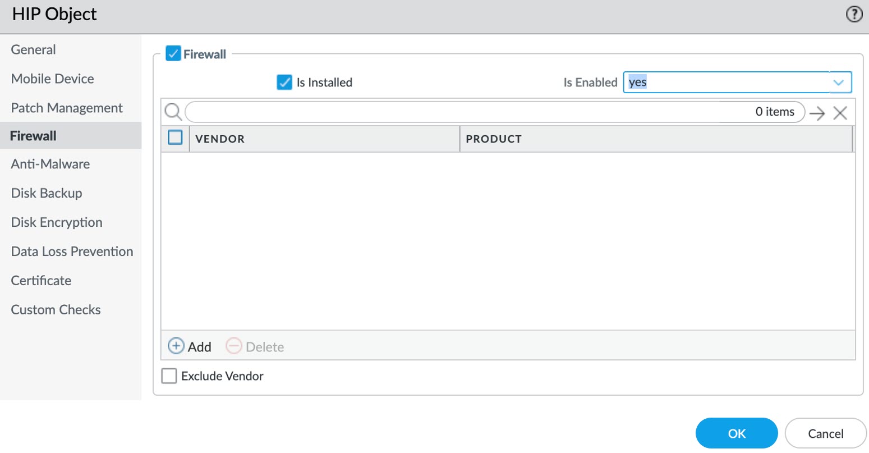Screen dimensions: 869x453
Task: Click the arrow icon beside item count
Action: tap(817, 113)
